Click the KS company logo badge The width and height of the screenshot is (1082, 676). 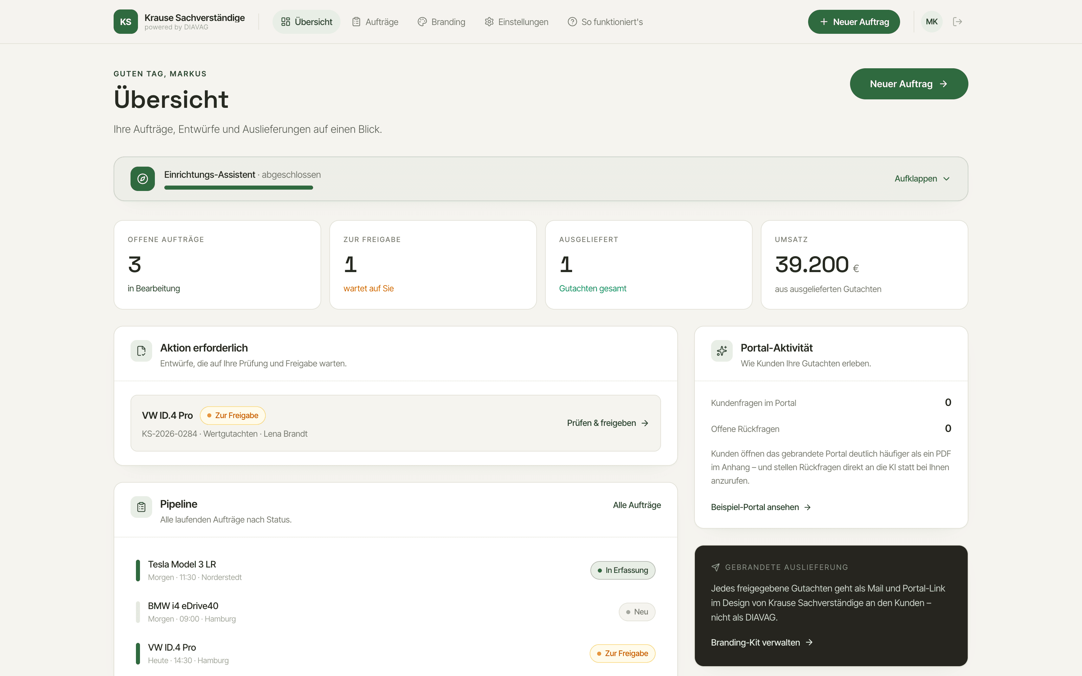126,22
